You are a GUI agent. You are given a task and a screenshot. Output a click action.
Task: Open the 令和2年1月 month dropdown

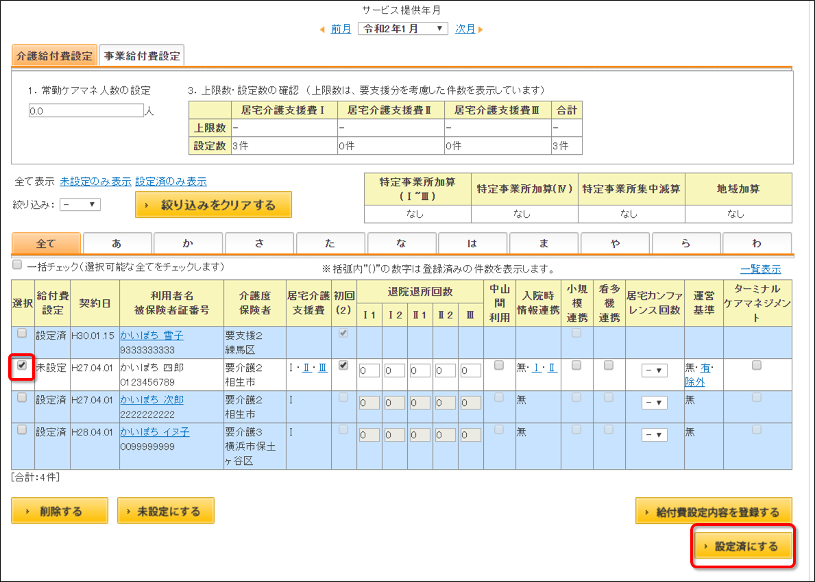pyautogui.click(x=403, y=29)
